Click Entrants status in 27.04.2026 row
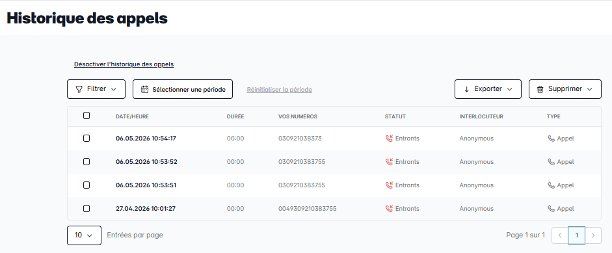612x253 pixels. 407,209
